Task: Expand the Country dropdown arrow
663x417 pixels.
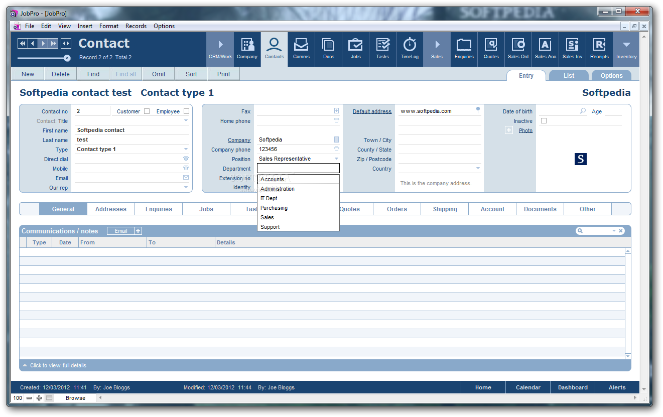Action: pos(478,169)
